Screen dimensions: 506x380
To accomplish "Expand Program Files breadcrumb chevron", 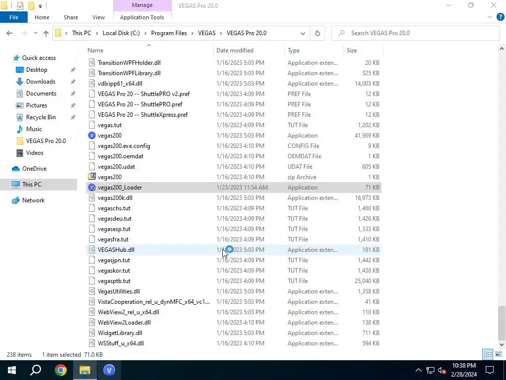I will click(192, 33).
